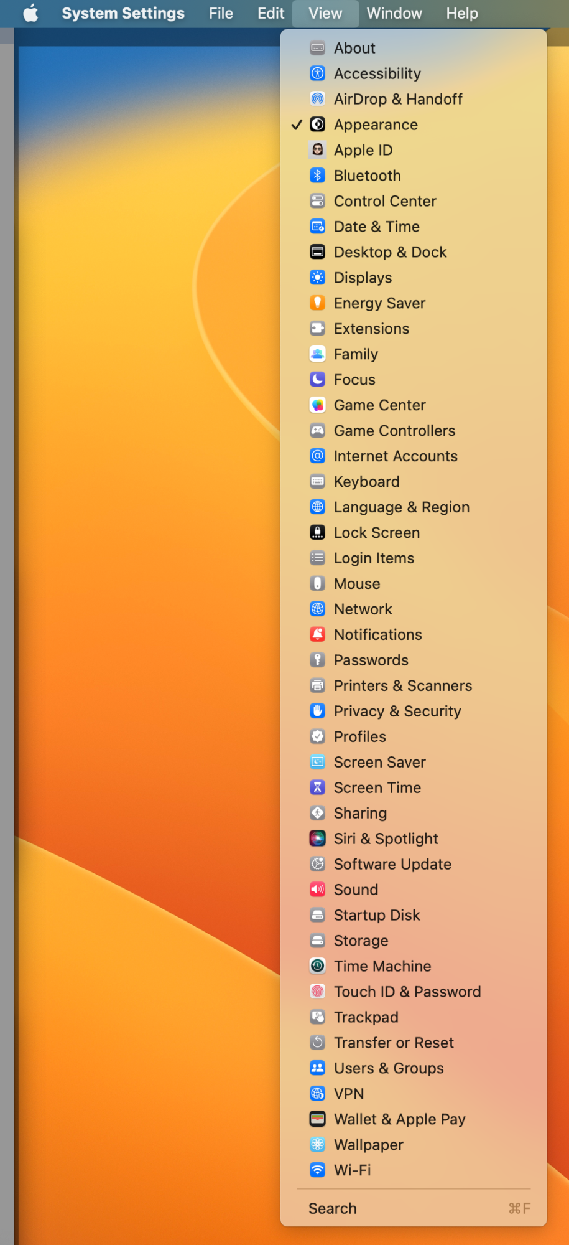Click the Game Center icon
The width and height of the screenshot is (569, 1245).
point(318,405)
